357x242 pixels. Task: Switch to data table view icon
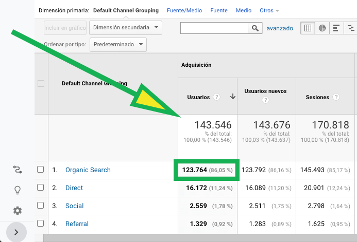click(308, 28)
